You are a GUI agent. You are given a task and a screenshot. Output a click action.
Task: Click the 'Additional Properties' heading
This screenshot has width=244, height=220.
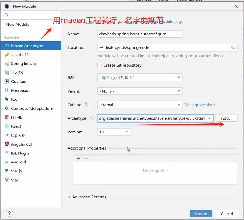click(87, 148)
